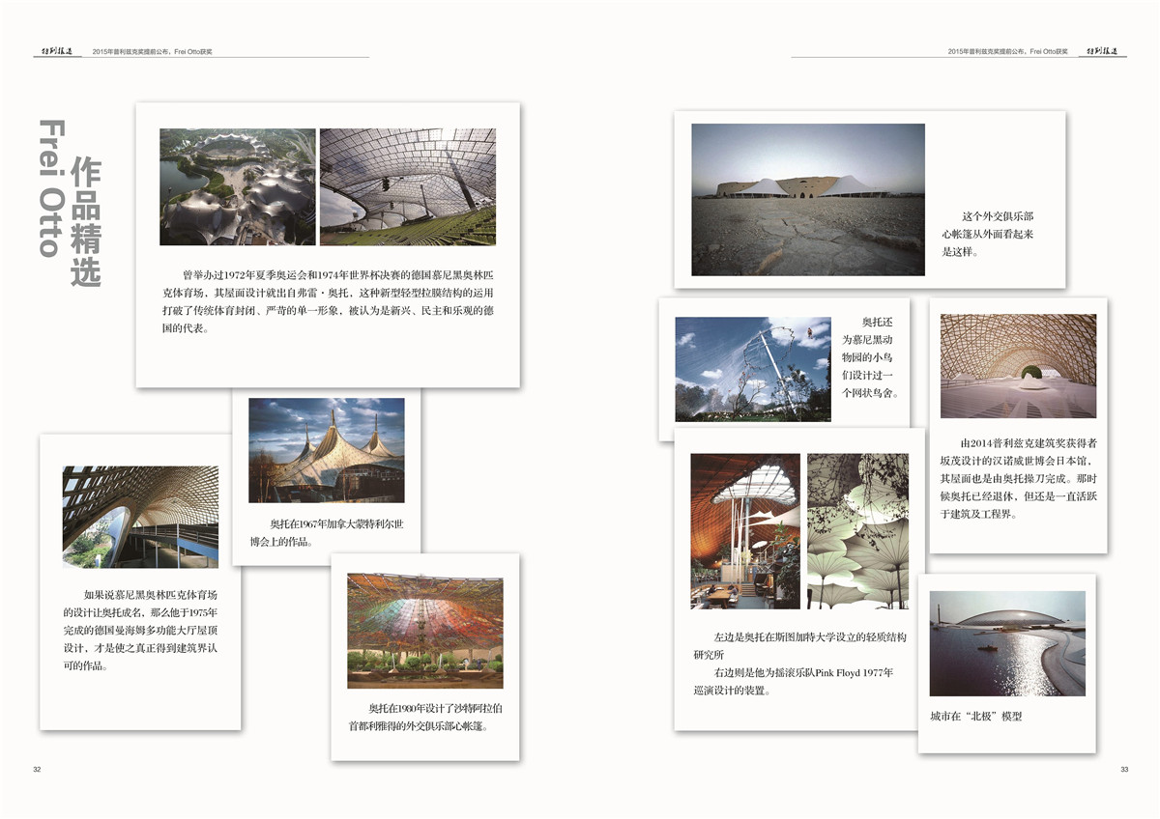This screenshot has height=819, width=1160.
Task: Click the calligraphy logo in top-right header
Action: point(1103,50)
